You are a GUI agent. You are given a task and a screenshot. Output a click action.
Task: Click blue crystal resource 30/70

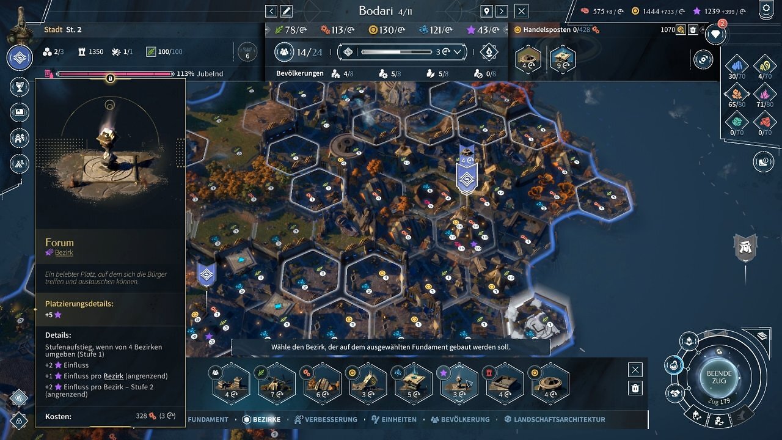pos(736,67)
